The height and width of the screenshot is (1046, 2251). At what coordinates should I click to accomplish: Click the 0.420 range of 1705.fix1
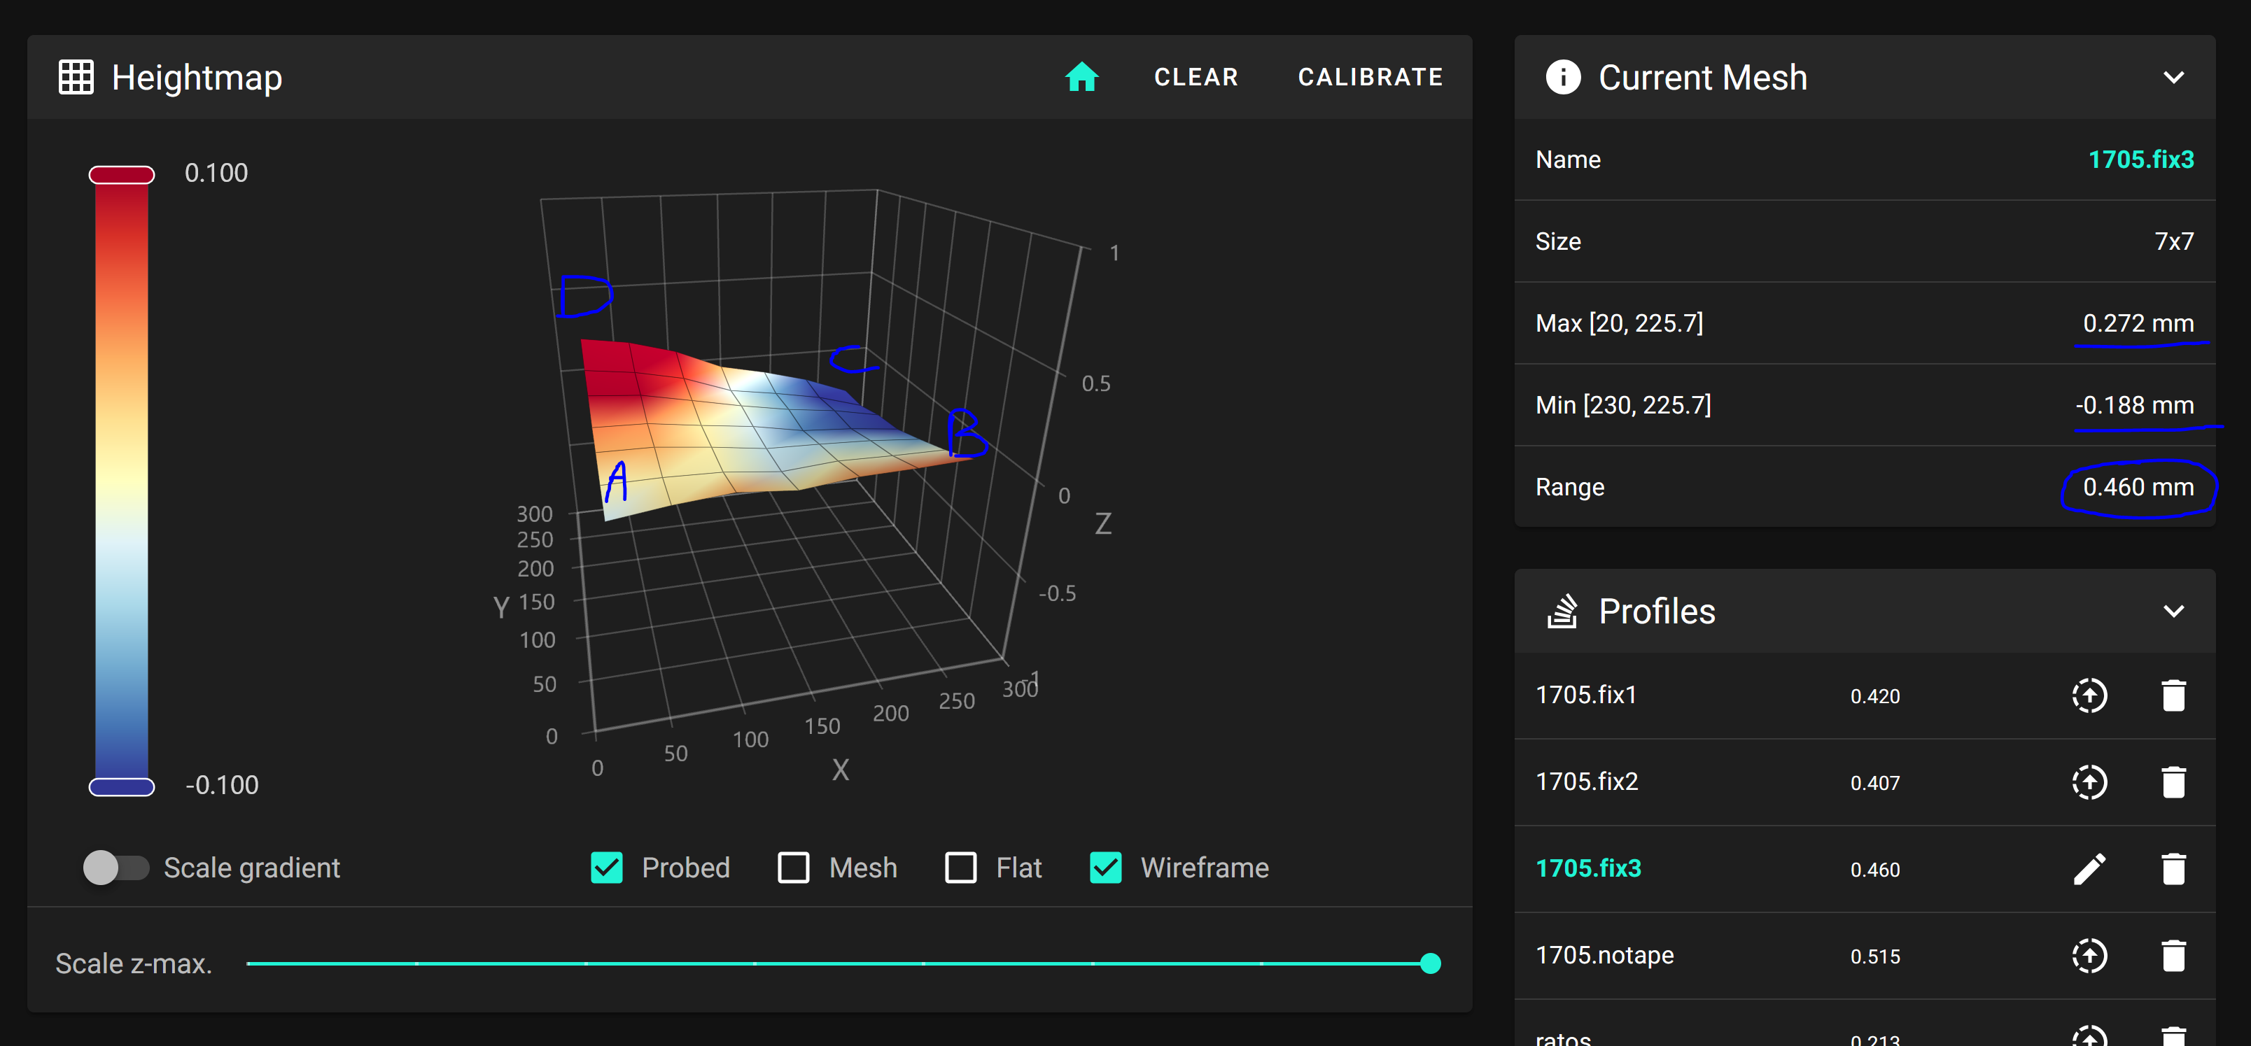[1874, 696]
